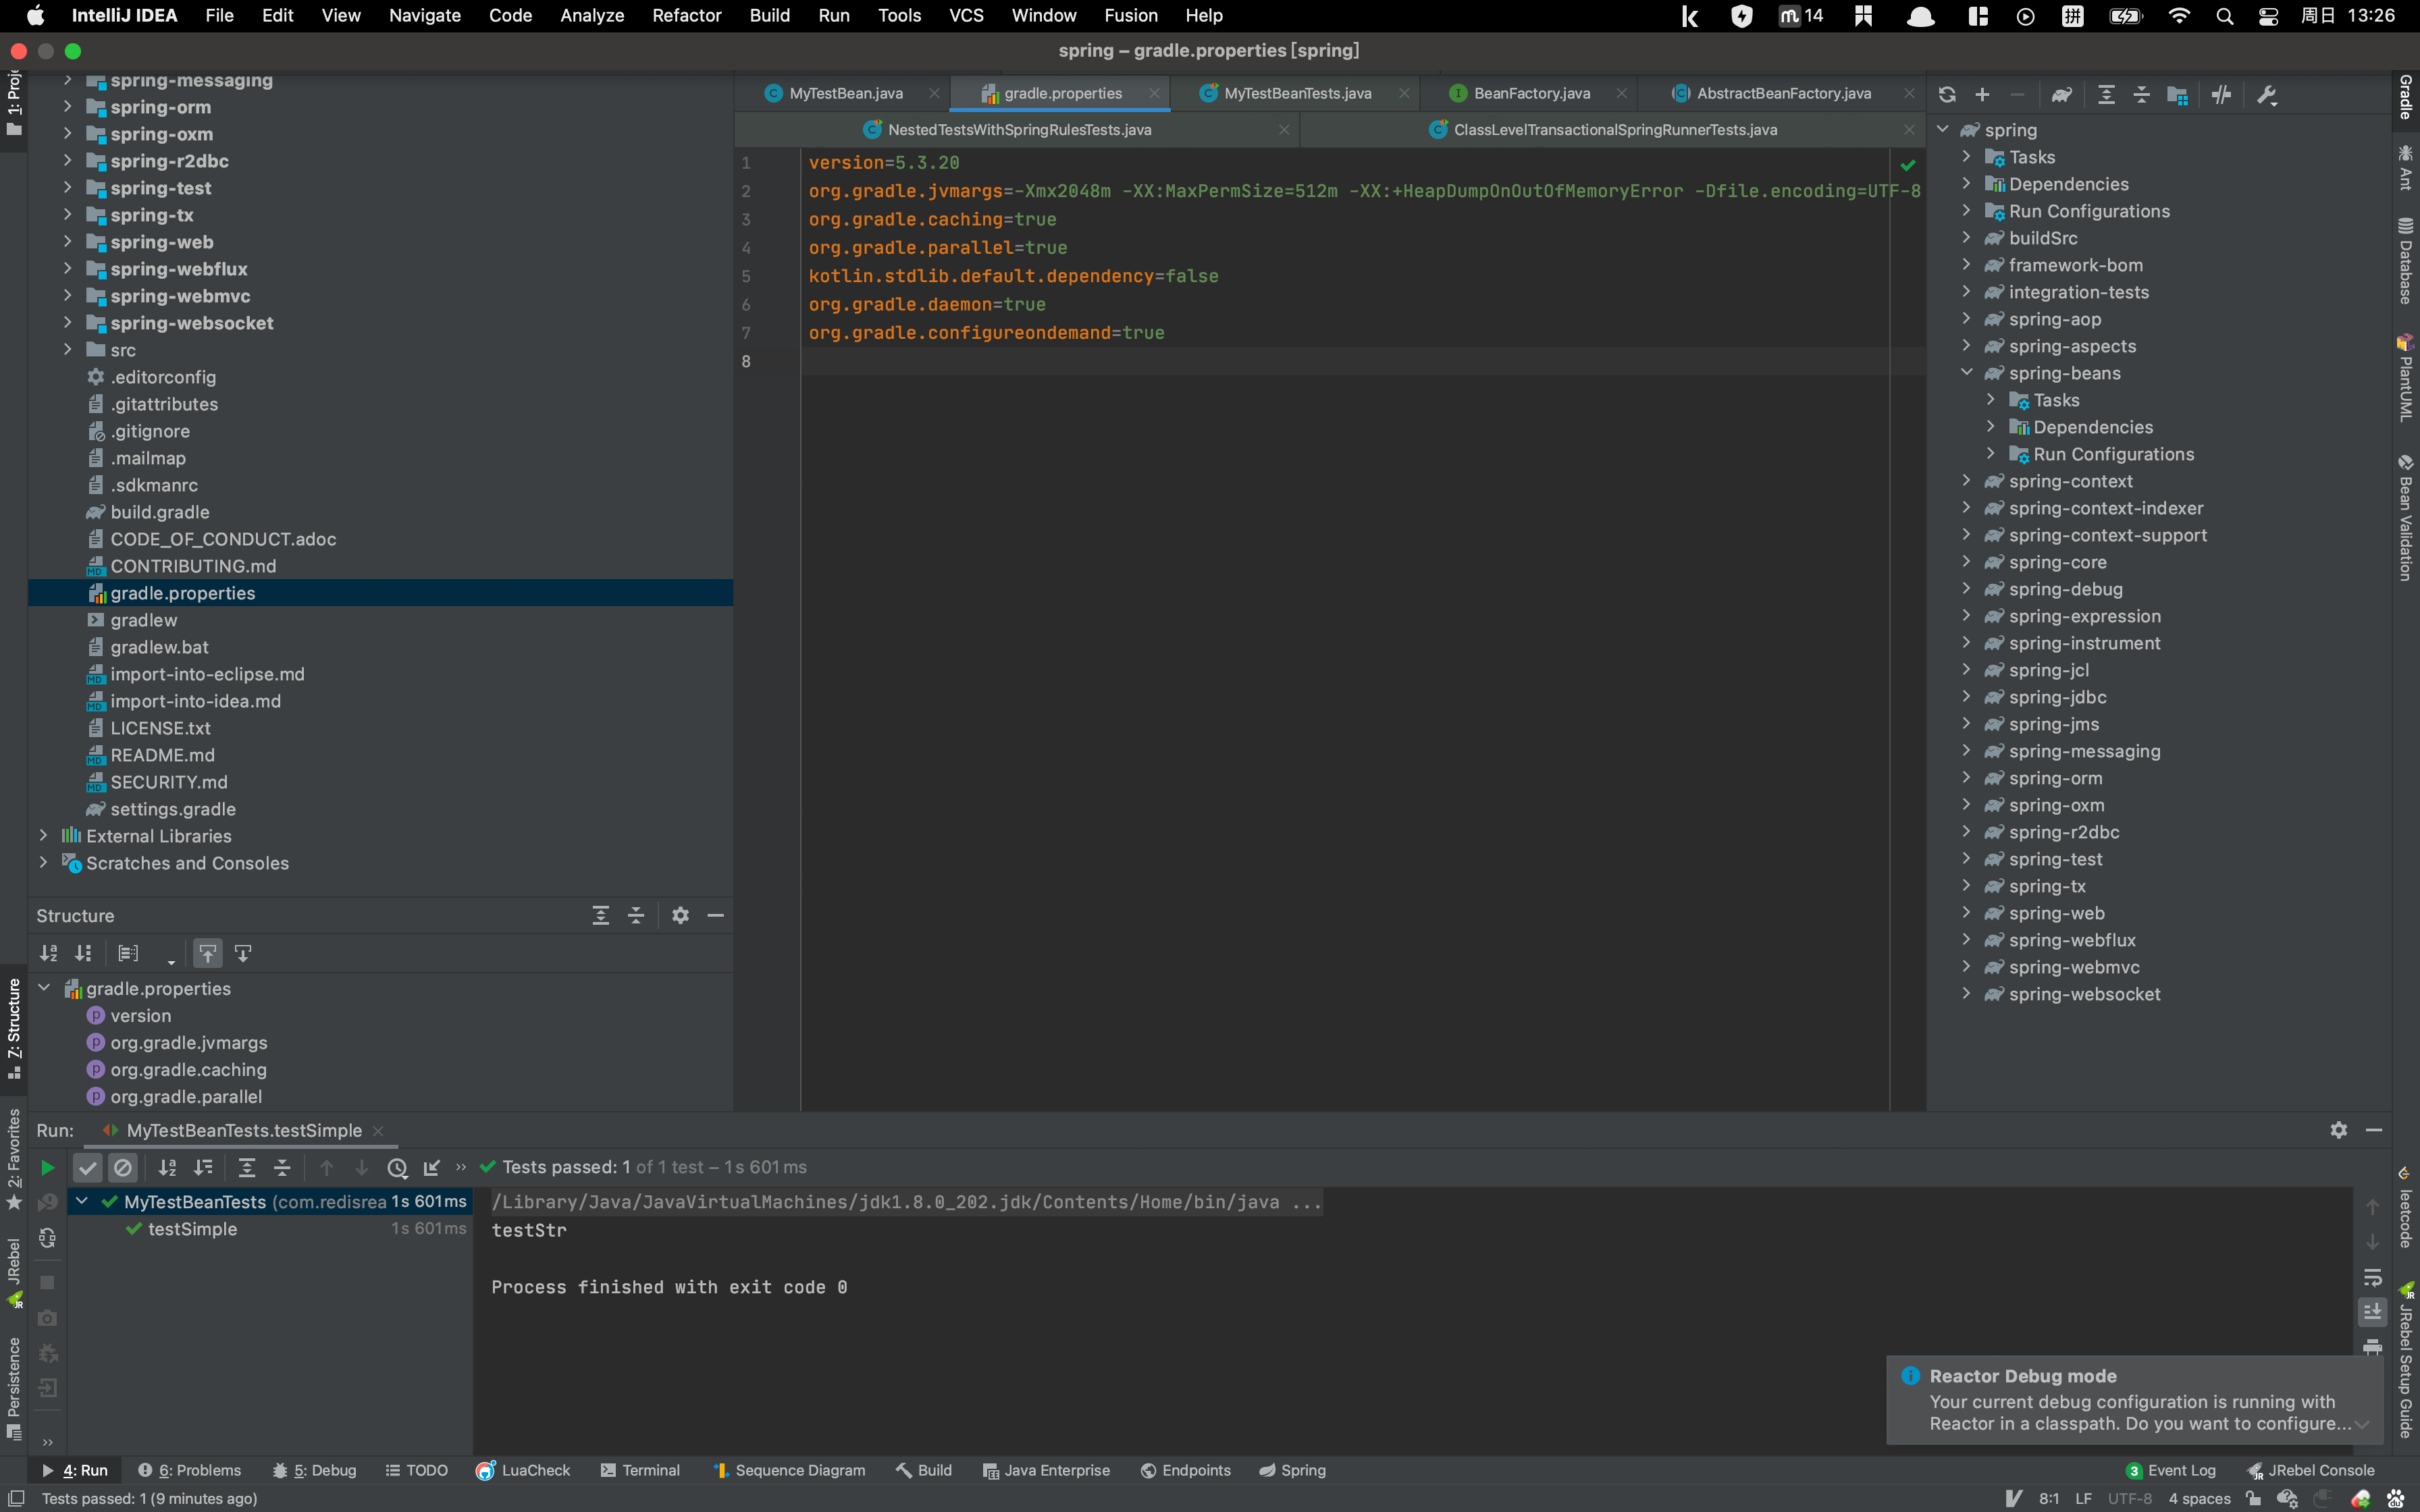
Task: Enable autoscroll to source in Structure
Action: pos(207,954)
